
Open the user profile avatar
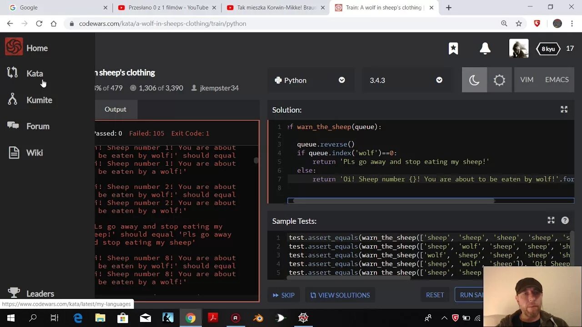pyautogui.click(x=519, y=49)
